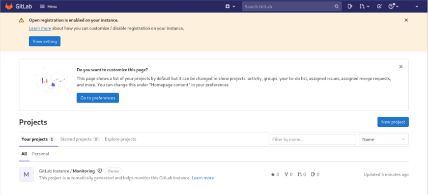Open the Explore projects tab

pos(120,139)
